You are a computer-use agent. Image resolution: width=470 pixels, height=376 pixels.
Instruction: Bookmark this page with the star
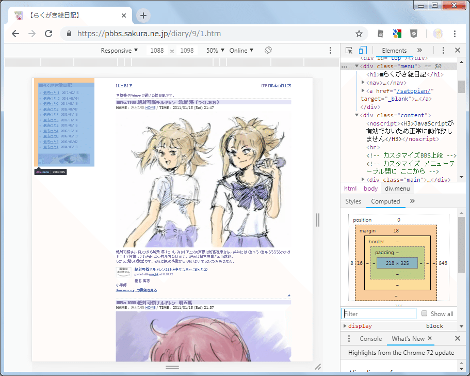(359, 33)
